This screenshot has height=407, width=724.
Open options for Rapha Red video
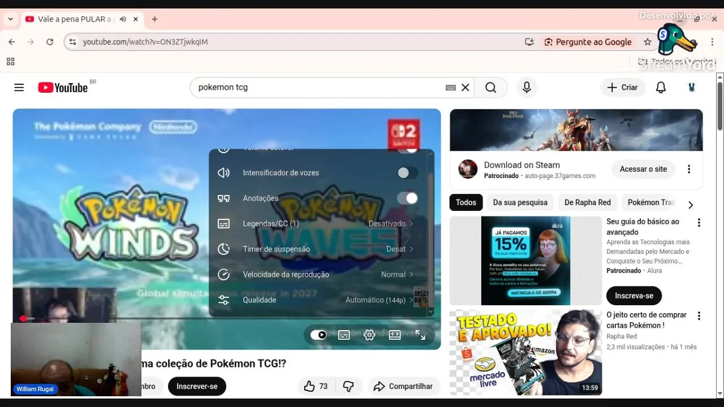pos(699,316)
